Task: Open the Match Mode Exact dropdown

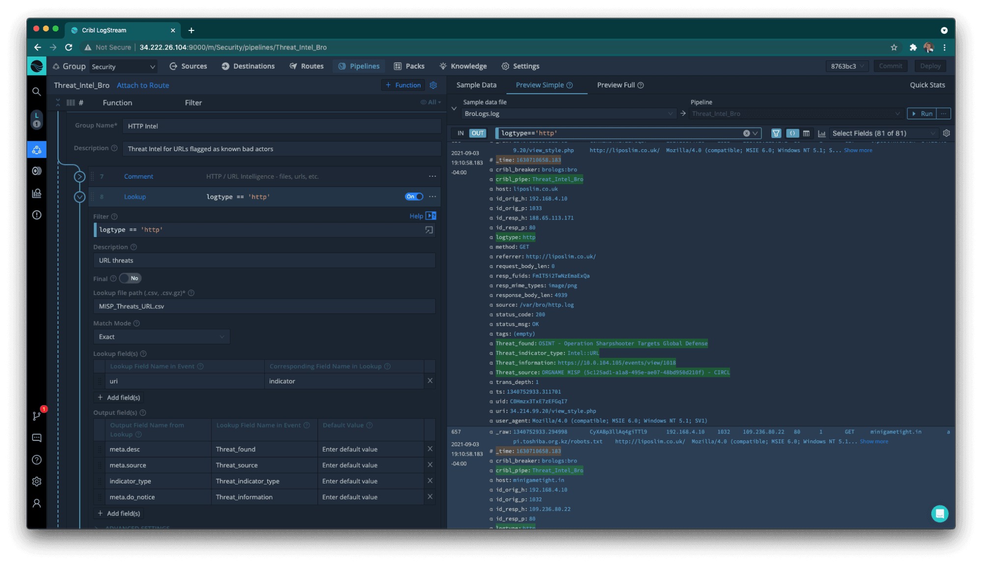Action: [161, 337]
